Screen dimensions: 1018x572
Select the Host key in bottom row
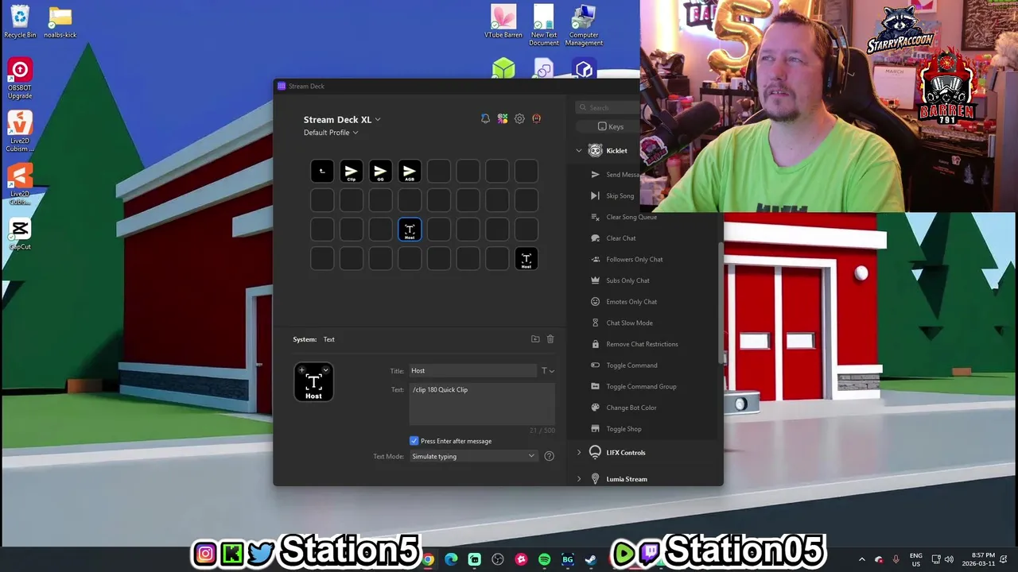point(526,258)
